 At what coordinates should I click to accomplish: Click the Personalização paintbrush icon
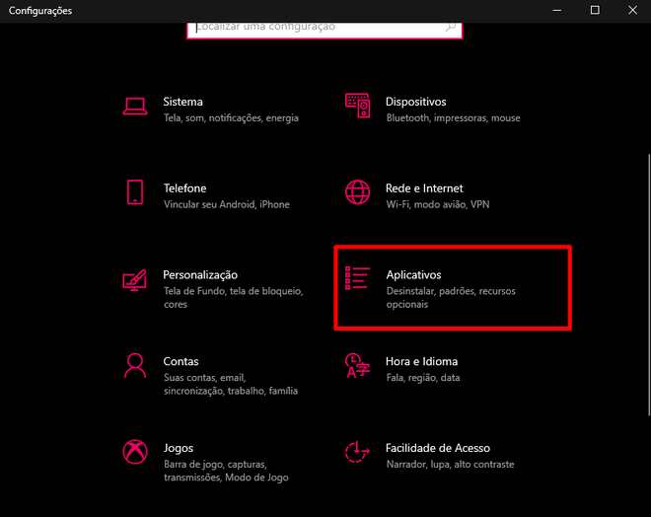pos(134,280)
